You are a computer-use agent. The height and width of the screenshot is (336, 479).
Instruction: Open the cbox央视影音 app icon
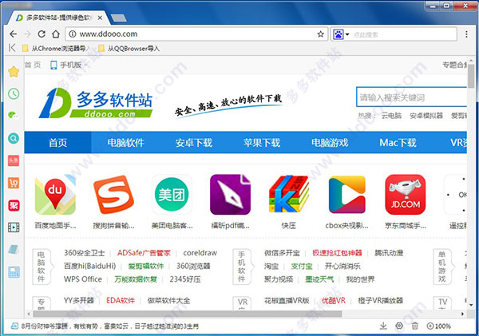[347, 195]
